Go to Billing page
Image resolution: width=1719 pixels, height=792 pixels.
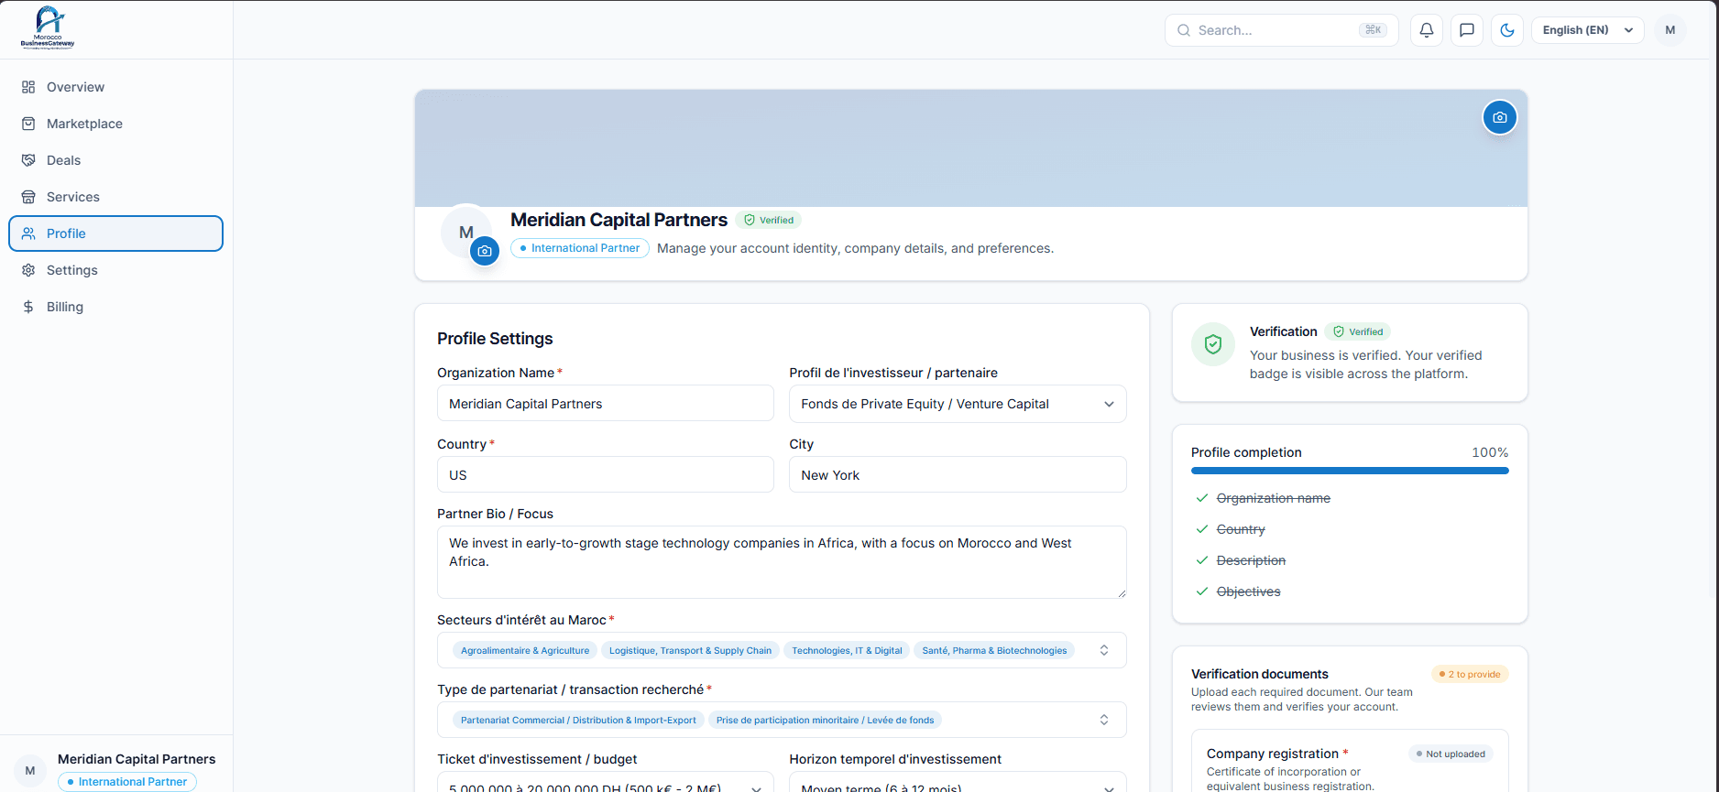(x=115, y=307)
